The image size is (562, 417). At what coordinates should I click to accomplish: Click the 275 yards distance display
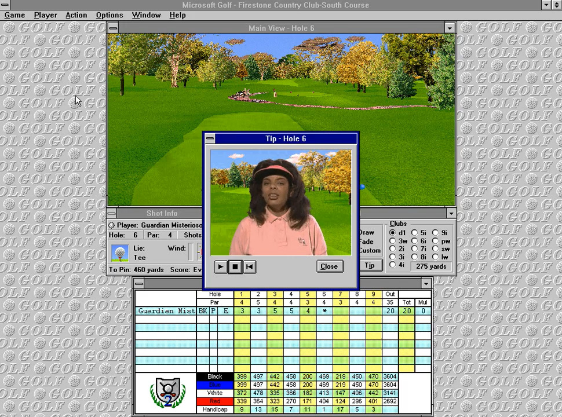coord(431,266)
